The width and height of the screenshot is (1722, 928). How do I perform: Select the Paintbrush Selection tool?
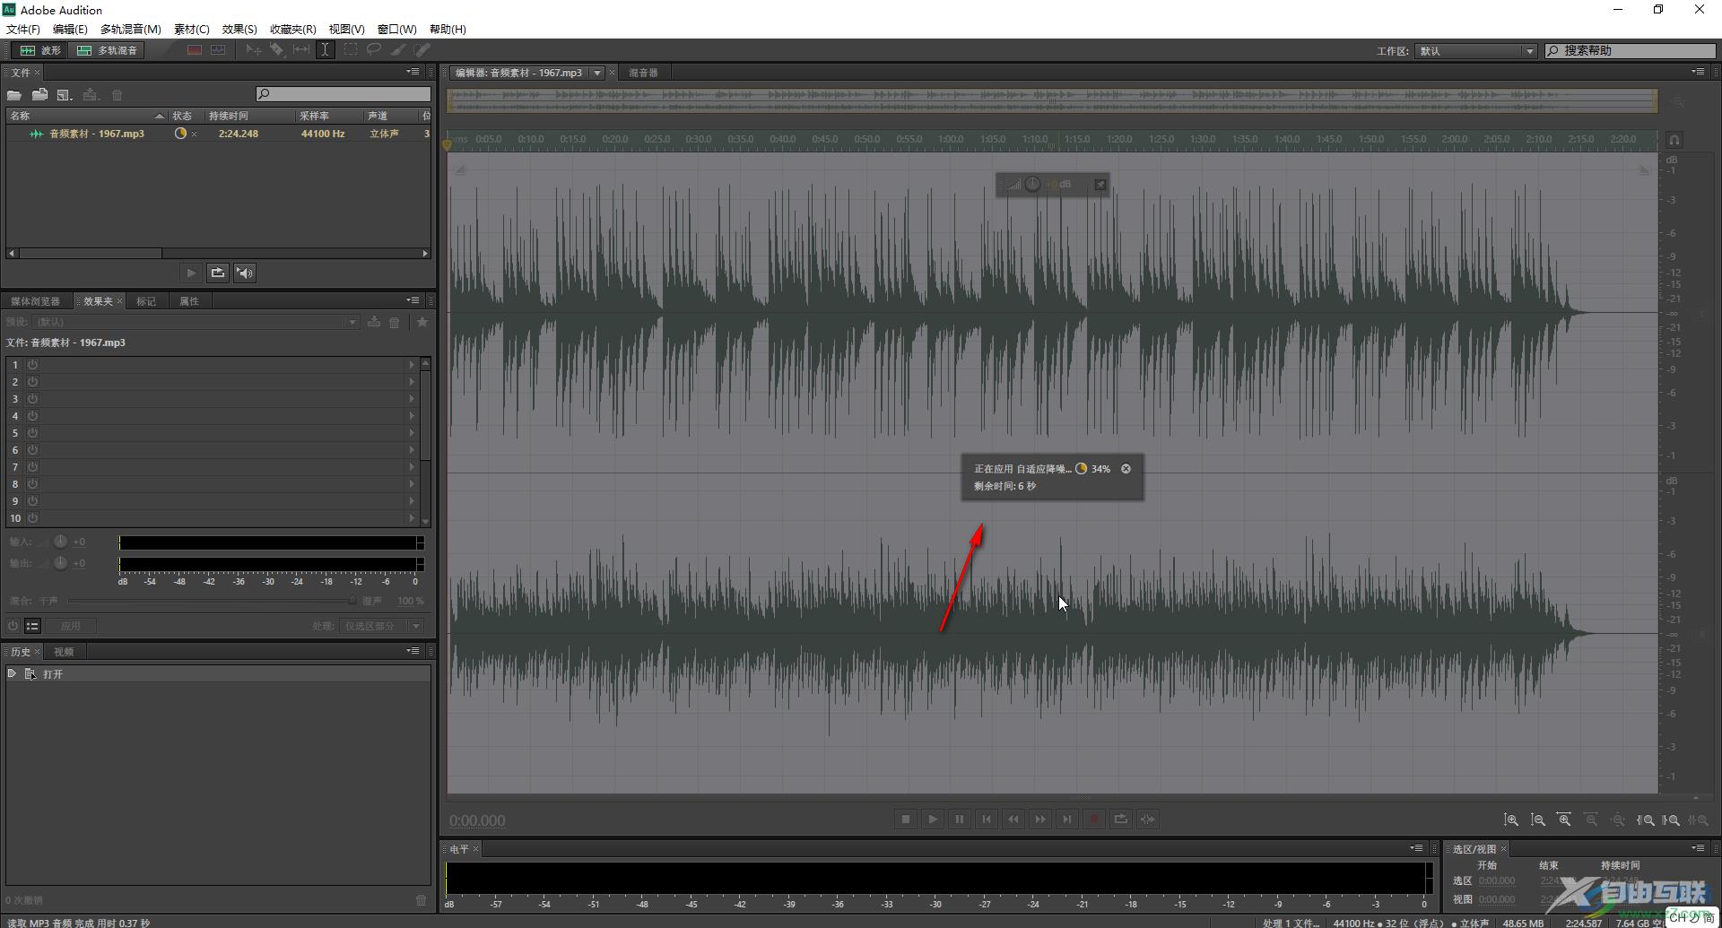pos(398,50)
